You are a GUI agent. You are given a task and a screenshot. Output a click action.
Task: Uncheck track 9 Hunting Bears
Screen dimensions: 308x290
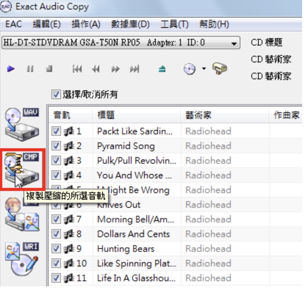tap(56, 249)
